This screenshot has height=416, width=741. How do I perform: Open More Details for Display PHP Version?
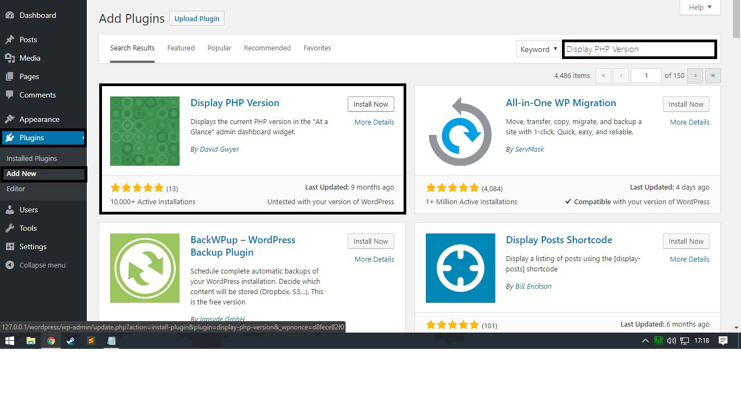click(374, 122)
